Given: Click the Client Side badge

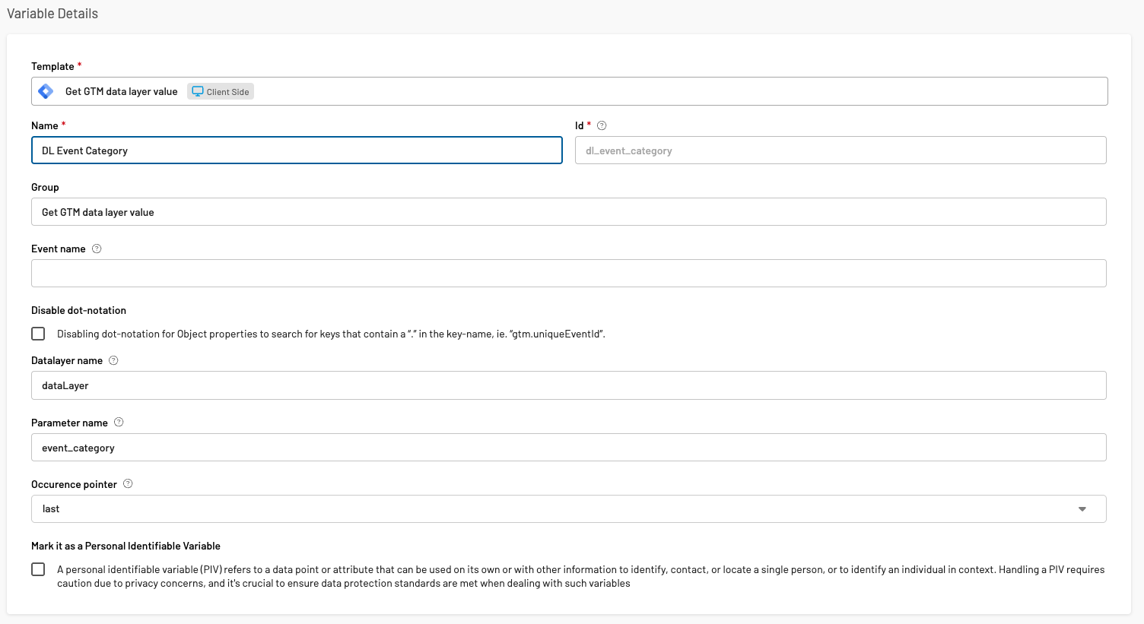Looking at the screenshot, I should pyautogui.click(x=221, y=91).
